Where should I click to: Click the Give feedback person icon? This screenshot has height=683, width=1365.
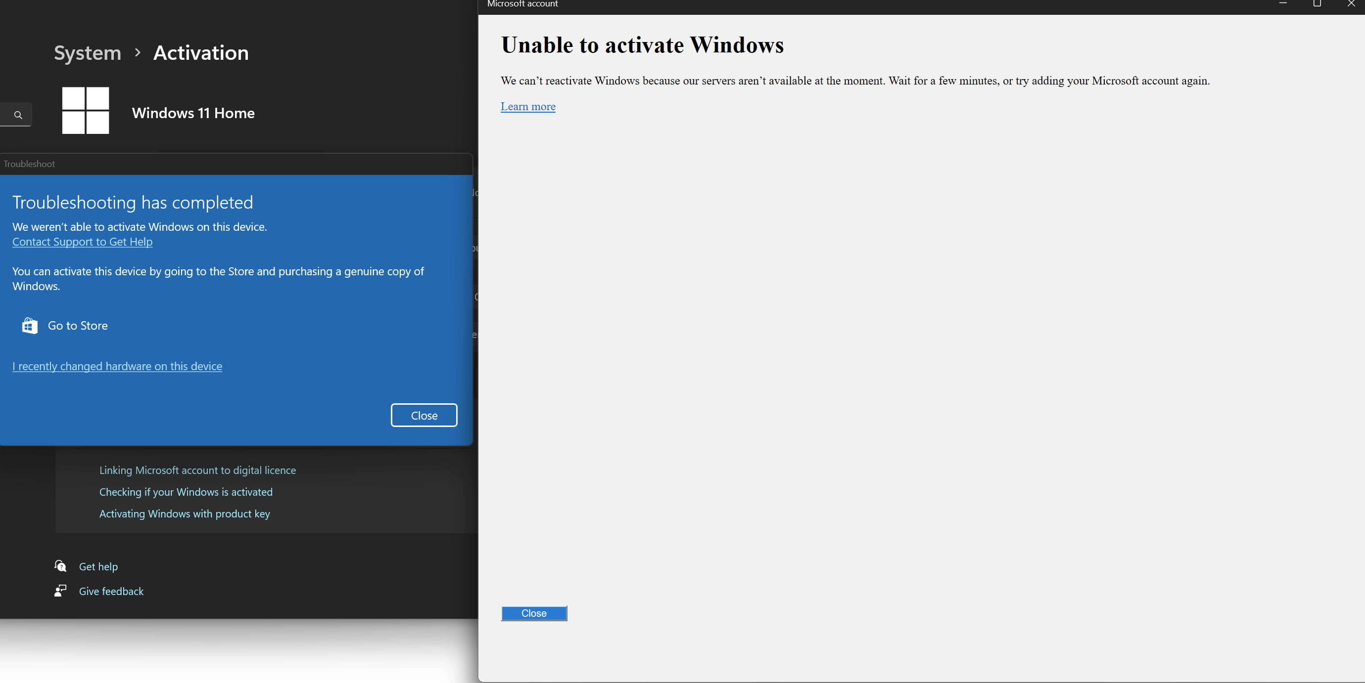60,591
